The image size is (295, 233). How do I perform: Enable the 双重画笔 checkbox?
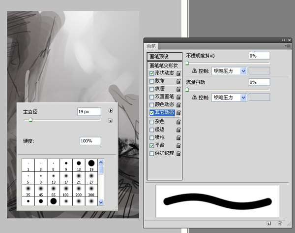coord(151,97)
